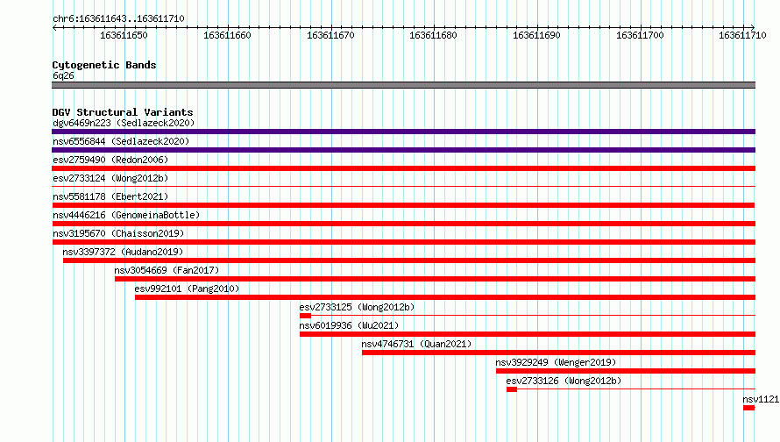Viewport: 780px width, 442px height.
Task: Open the esv2759490 (Redon2006) variant label
Action: 110,160
